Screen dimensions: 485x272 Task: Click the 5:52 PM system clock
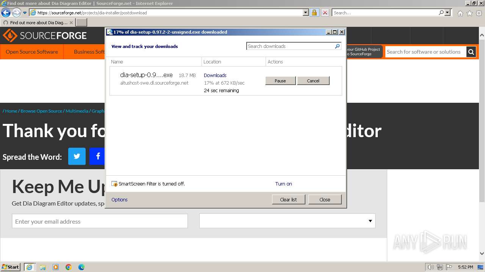(x=465, y=267)
